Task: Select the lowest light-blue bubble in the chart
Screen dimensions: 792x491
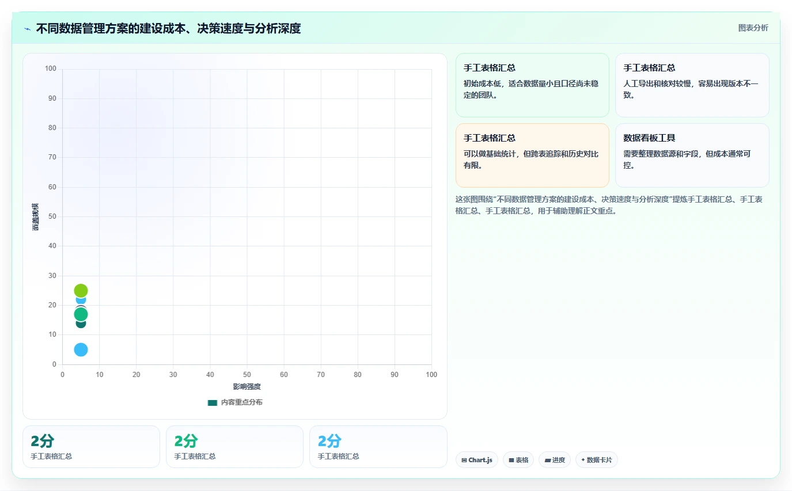Action: click(x=81, y=349)
